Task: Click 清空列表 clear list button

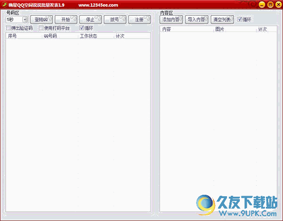Action: click(x=222, y=20)
